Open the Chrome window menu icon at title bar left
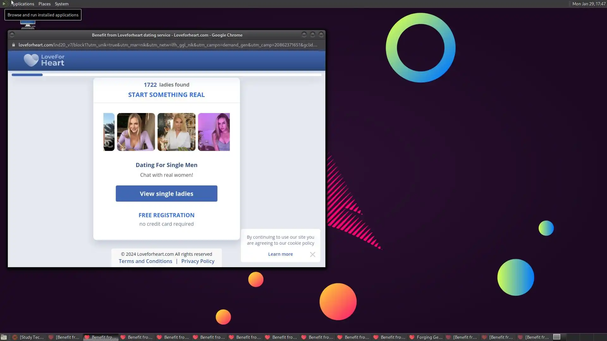This screenshot has width=607, height=341. [12, 35]
